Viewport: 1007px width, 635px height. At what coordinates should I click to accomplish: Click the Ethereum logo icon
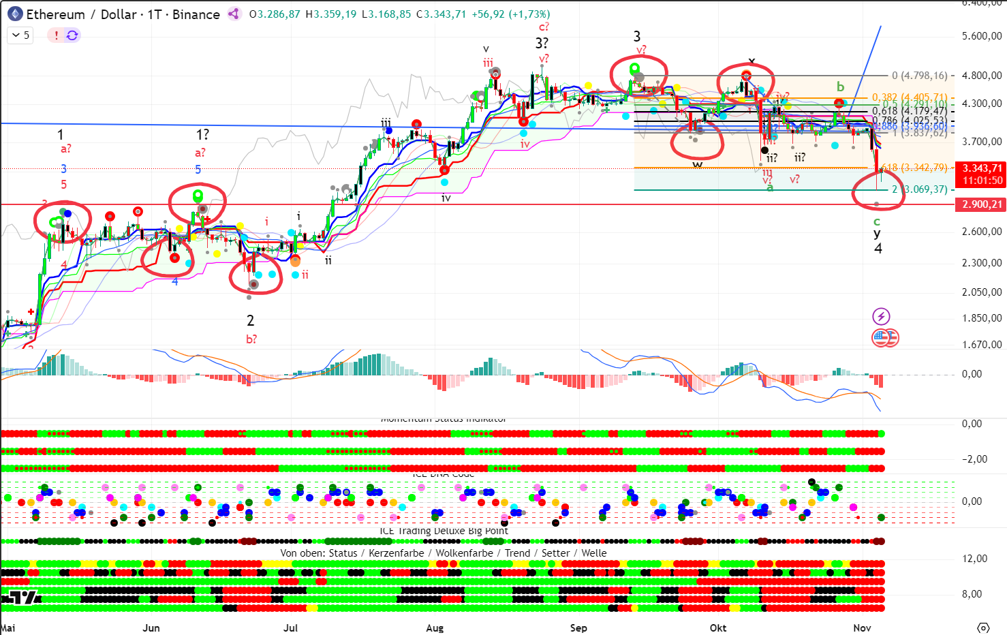[x=15, y=14]
